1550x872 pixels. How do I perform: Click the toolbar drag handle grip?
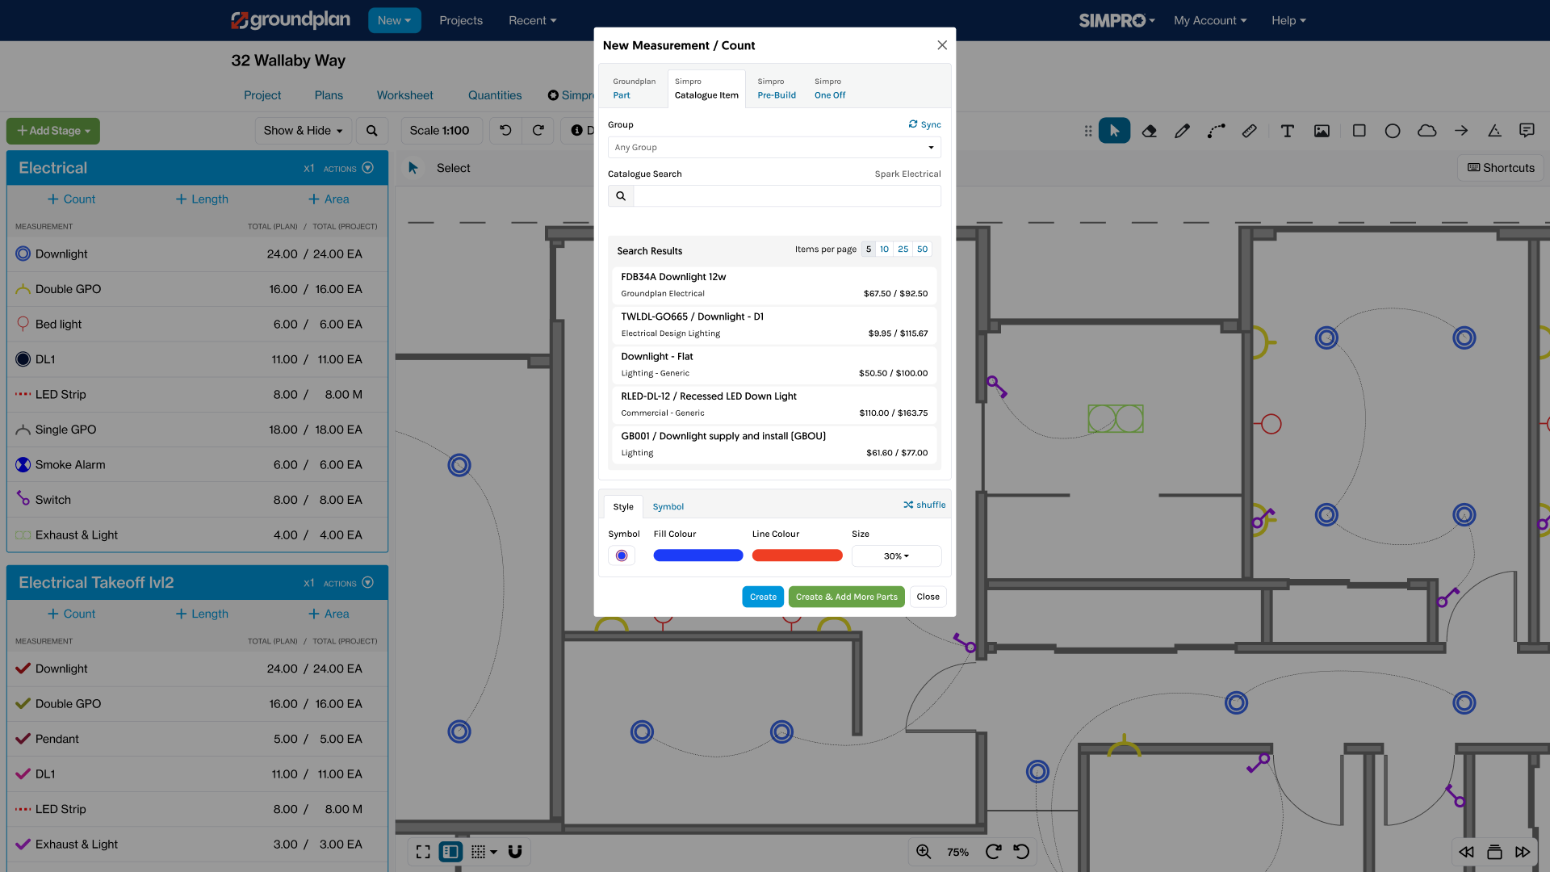[1088, 131]
